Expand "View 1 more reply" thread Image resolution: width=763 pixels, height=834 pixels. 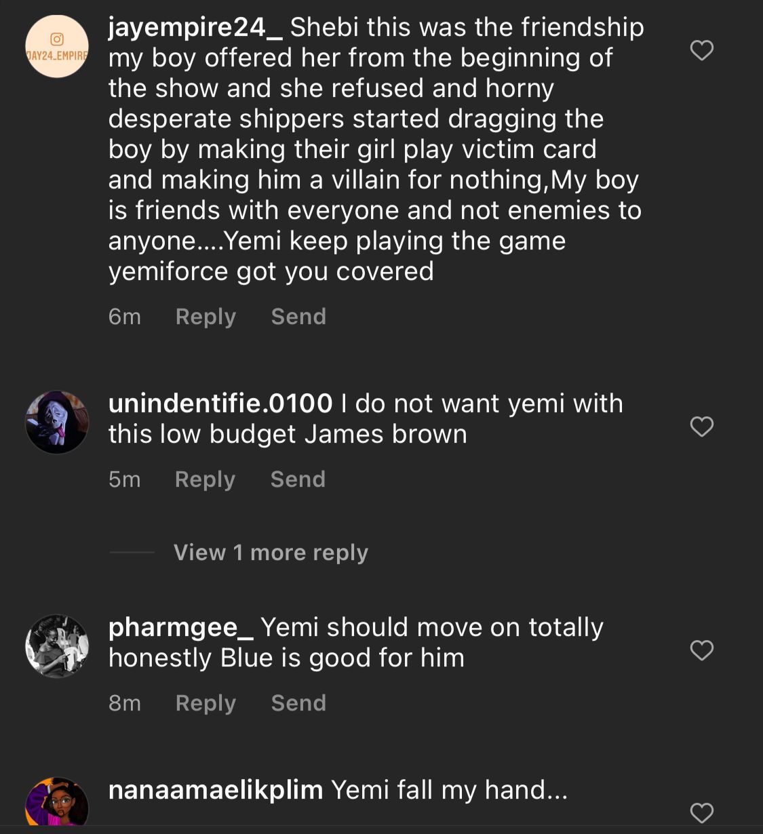click(x=271, y=553)
